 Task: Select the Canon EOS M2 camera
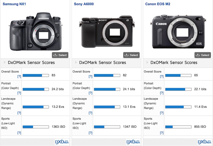click(x=203, y=55)
